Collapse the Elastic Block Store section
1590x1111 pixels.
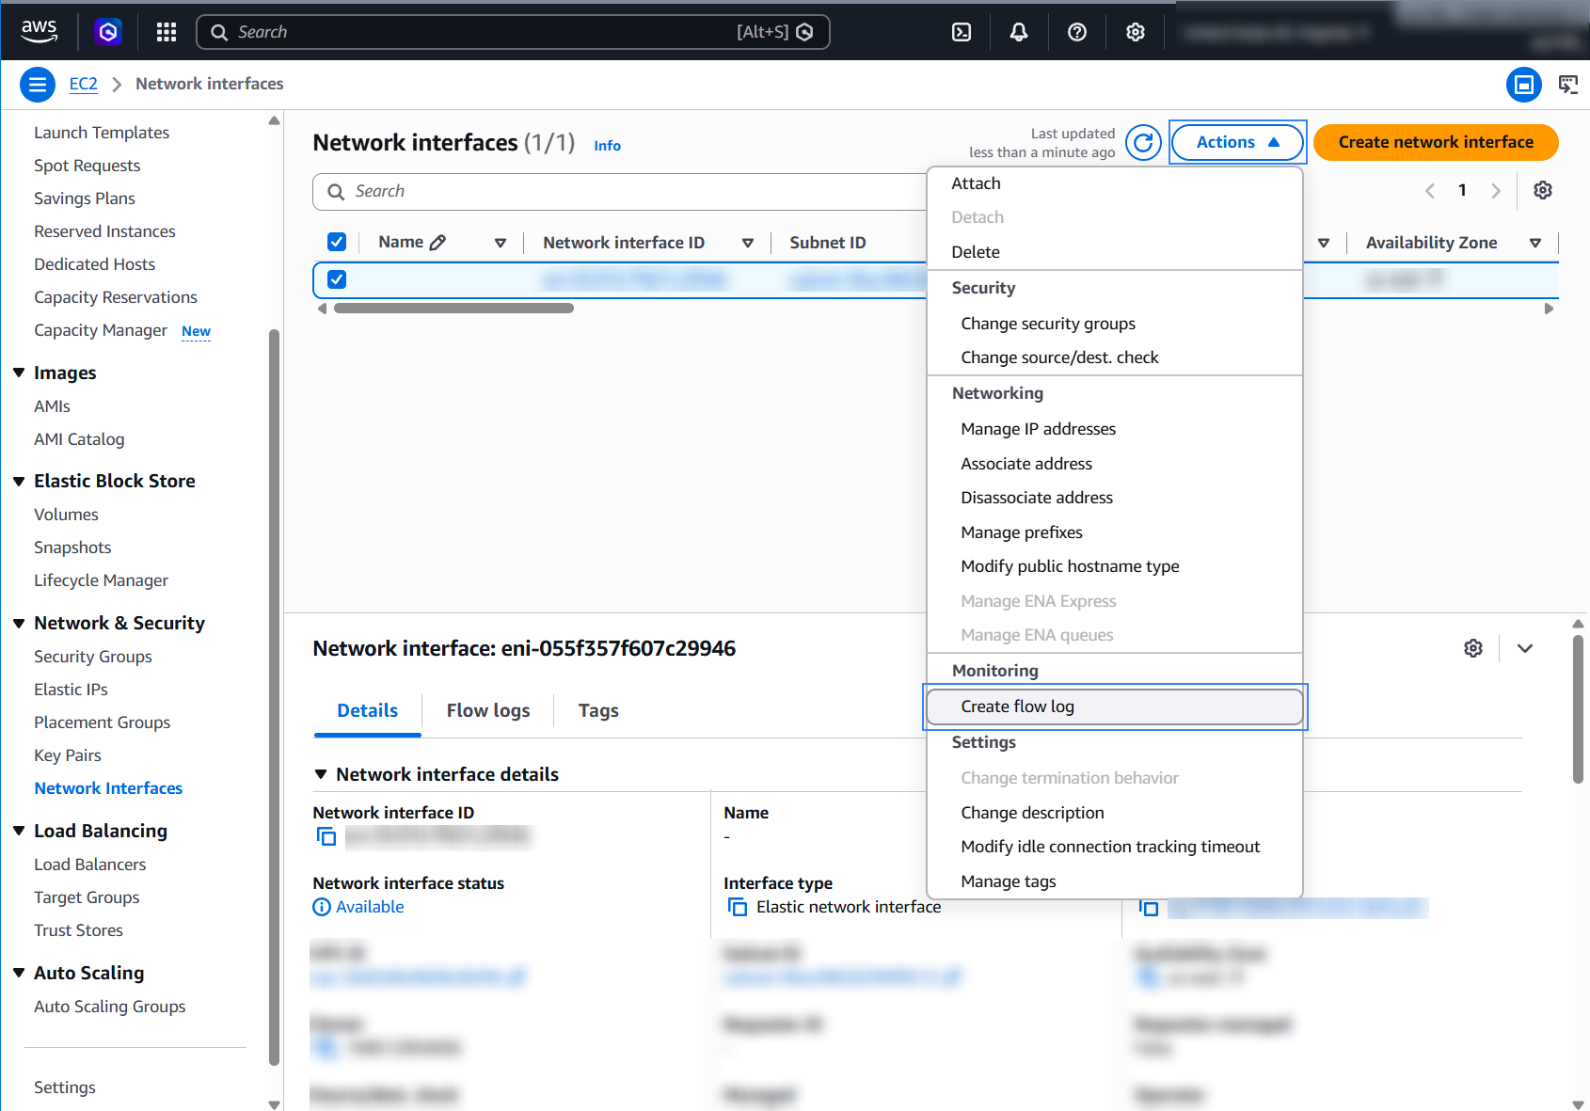[19, 481]
